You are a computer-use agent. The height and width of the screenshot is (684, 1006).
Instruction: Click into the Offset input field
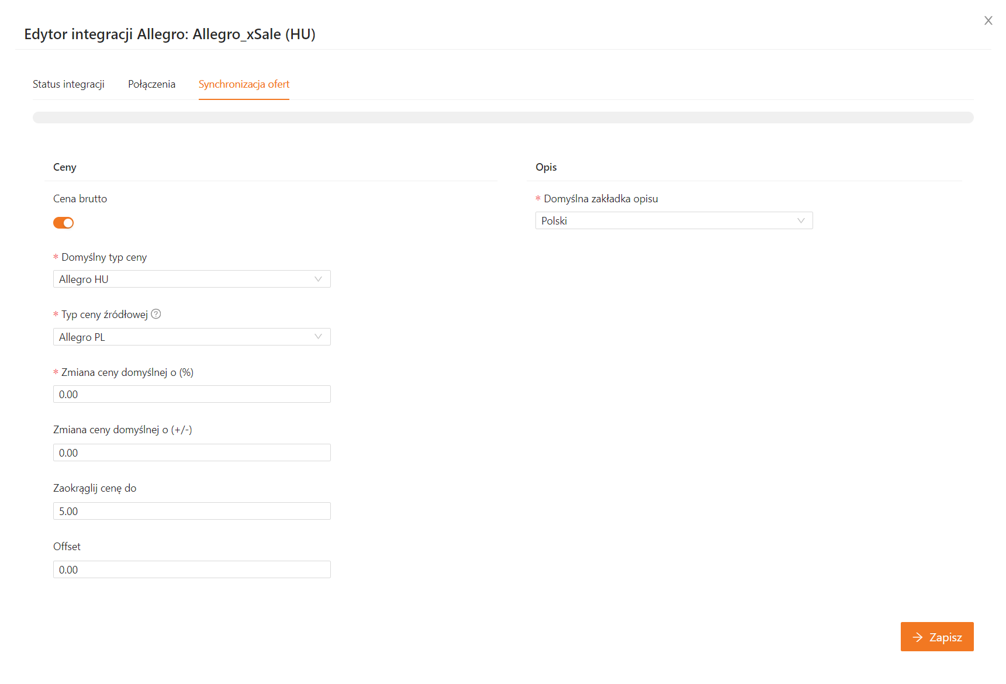192,569
